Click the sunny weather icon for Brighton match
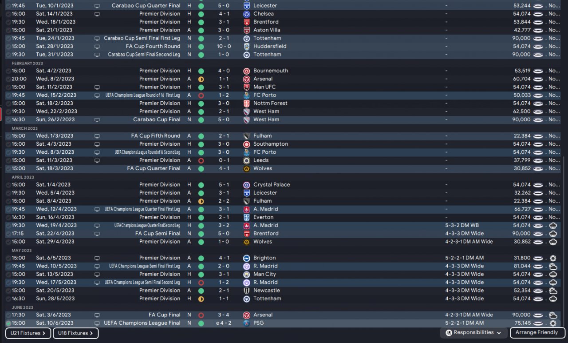 553,258
